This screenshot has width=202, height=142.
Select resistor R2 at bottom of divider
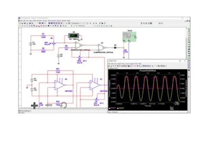click(43, 50)
